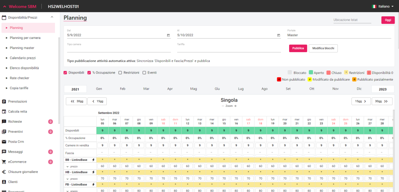This screenshot has height=192, width=399.
Task: Click Camere in vendita field for lun 05
Action: point(102,146)
